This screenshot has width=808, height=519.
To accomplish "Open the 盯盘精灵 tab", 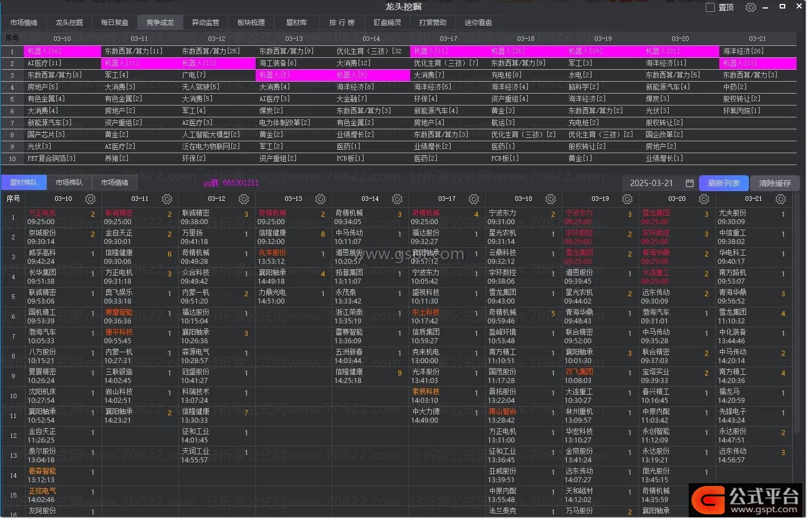I will (x=388, y=23).
